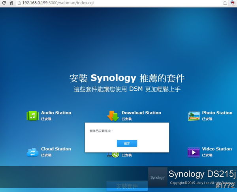Screen dimensions: 237x192
Task: Select the Cloud Station label
Action: click(56, 149)
